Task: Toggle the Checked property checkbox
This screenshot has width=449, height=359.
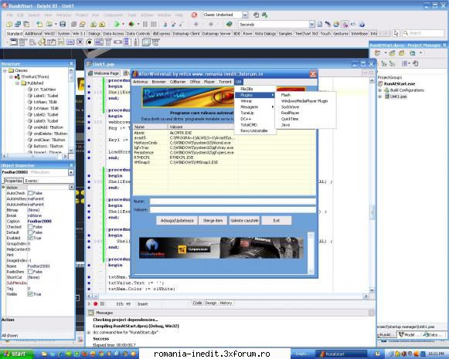Action: coord(30,226)
